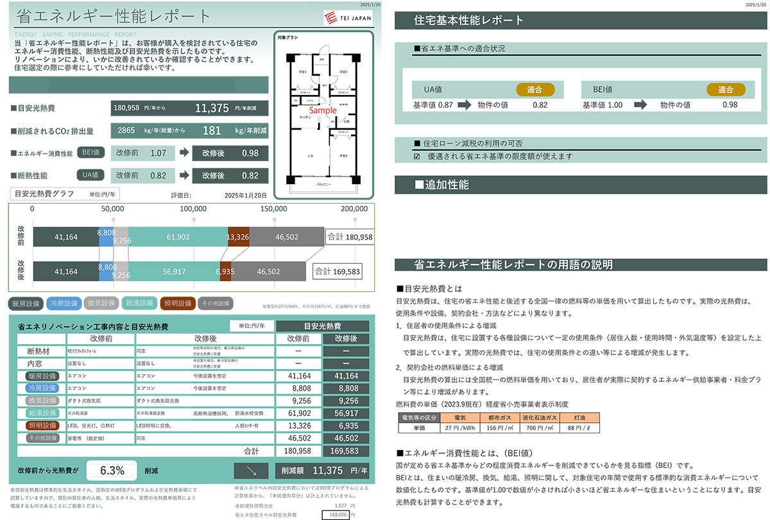Viewport: 770px width, 520px height.
Task: Click the arrow after 改修前 1.07
Action: click(185, 153)
